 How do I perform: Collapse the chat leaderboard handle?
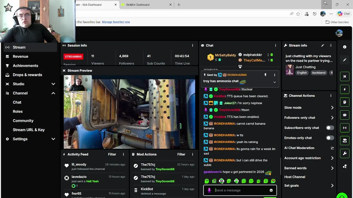coord(240,67)
